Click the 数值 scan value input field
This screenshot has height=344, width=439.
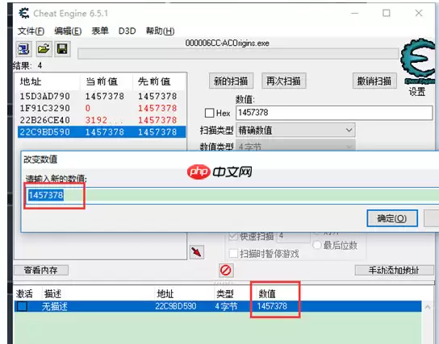[x=334, y=113]
